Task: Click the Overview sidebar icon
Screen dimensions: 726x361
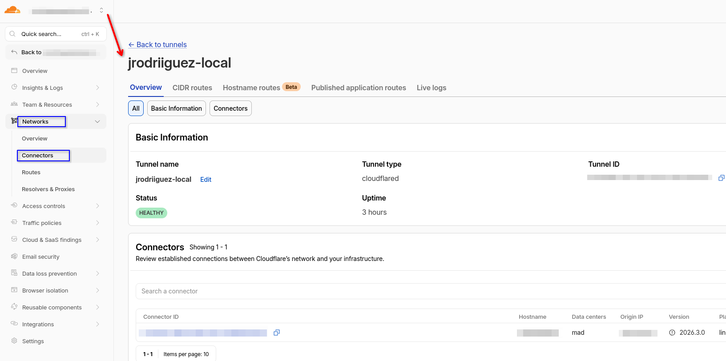Action: click(x=14, y=71)
